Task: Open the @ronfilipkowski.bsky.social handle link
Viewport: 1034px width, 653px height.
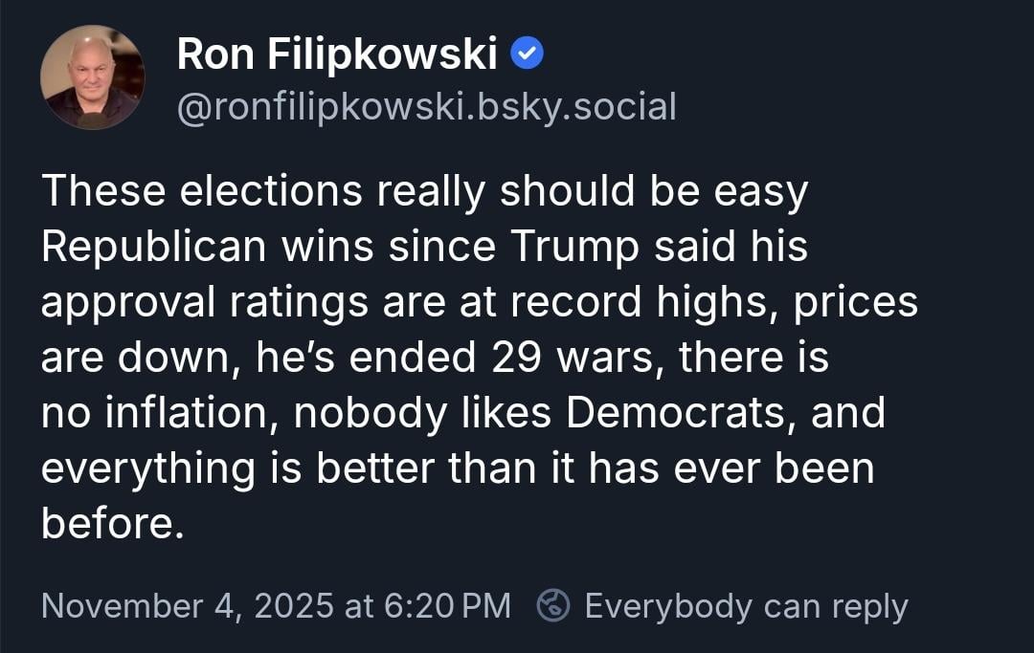Action: pyautogui.click(x=426, y=106)
